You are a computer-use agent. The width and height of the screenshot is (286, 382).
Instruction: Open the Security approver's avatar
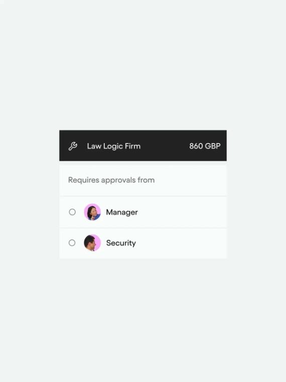click(x=92, y=243)
